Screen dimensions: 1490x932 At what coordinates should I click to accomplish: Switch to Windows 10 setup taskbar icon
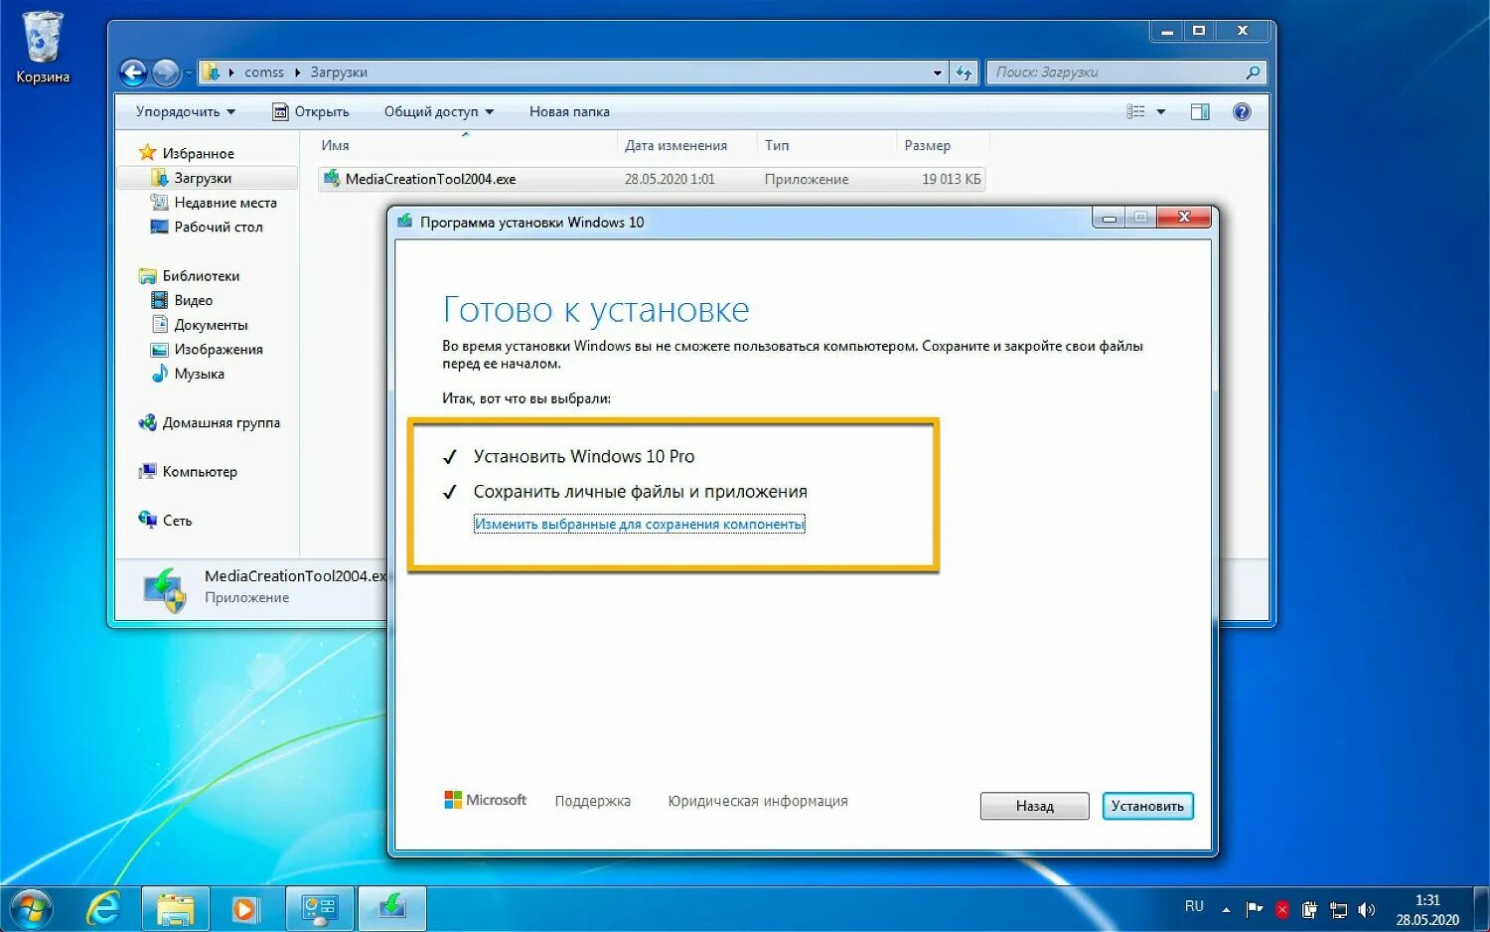pos(392,908)
